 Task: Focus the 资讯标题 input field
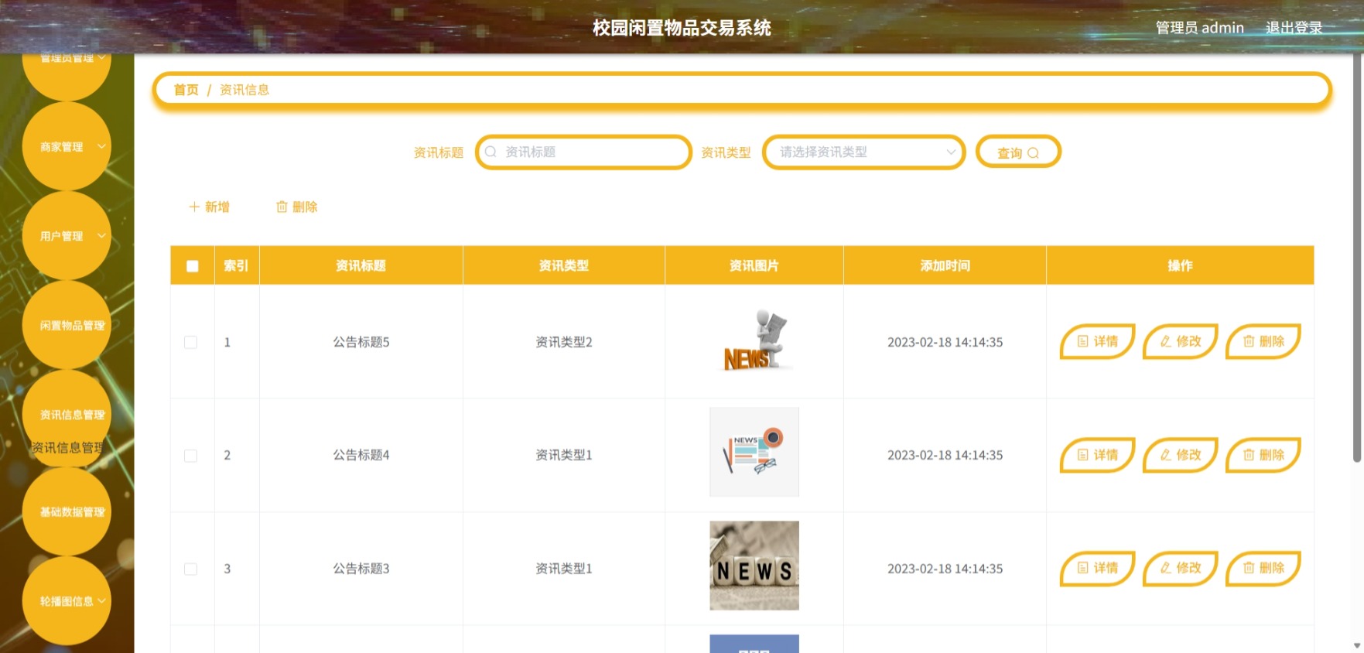click(583, 152)
